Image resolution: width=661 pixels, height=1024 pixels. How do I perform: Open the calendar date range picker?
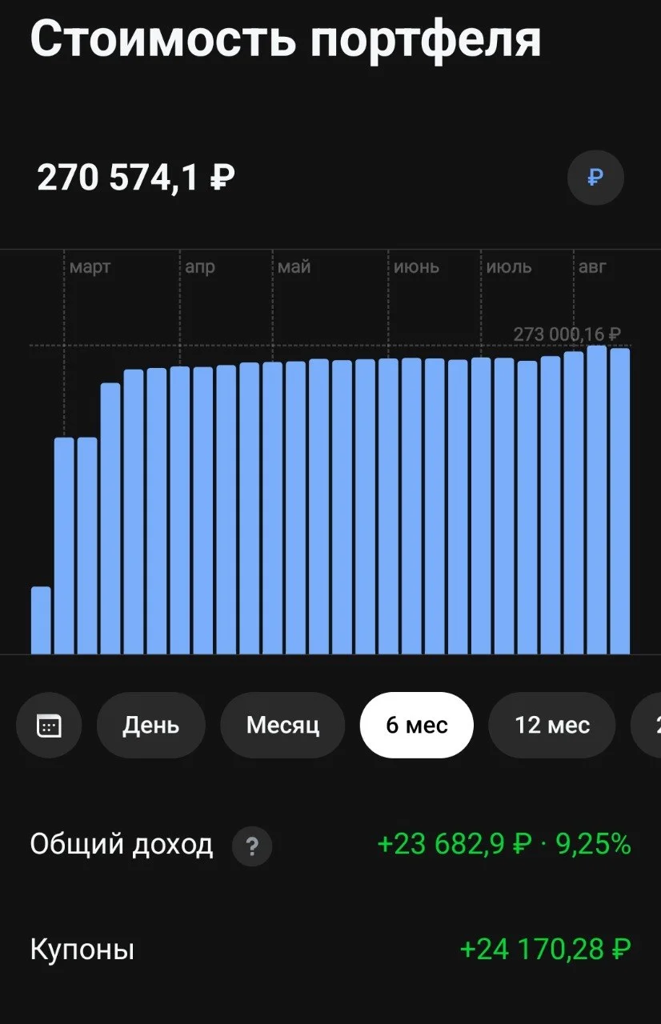point(49,726)
